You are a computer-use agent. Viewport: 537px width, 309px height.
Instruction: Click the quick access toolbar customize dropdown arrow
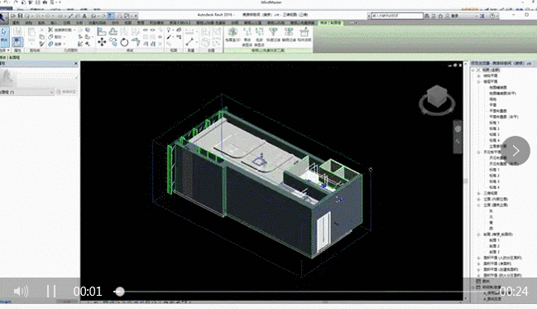136,16
